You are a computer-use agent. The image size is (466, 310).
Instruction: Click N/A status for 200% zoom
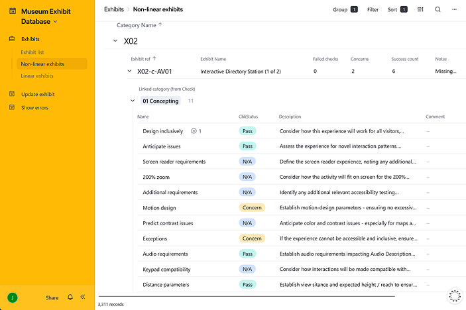point(247,177)
